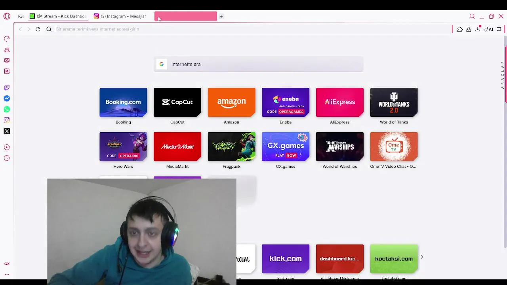The image size is (507, 285).
Task: Open GX Control speedometer icon in sidebar
Action: (7, 39)
